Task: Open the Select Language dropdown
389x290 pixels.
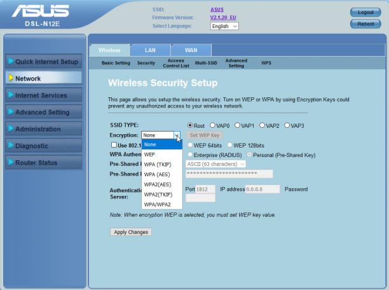Action: tap(224, 26)
